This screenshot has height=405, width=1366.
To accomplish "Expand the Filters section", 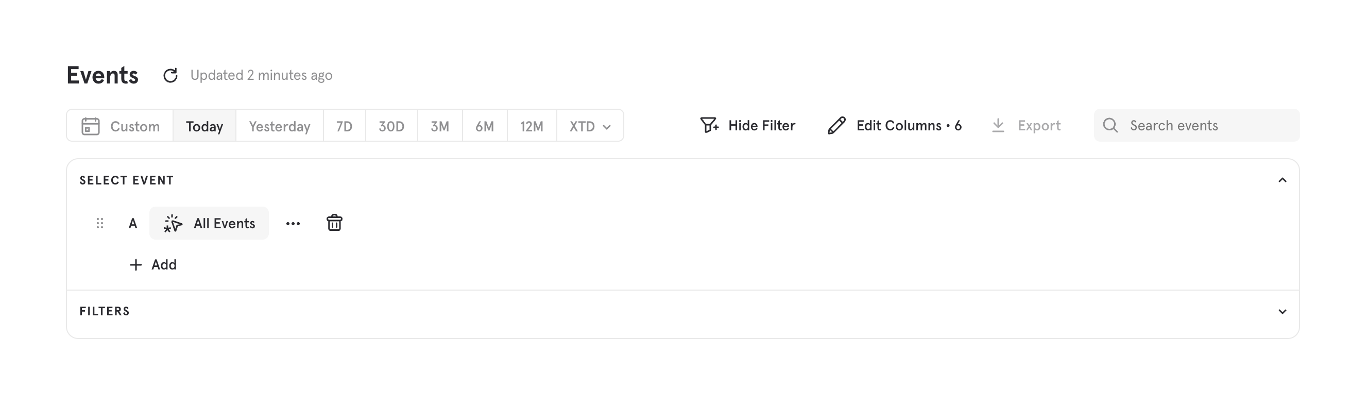I will pos(1282,312).
